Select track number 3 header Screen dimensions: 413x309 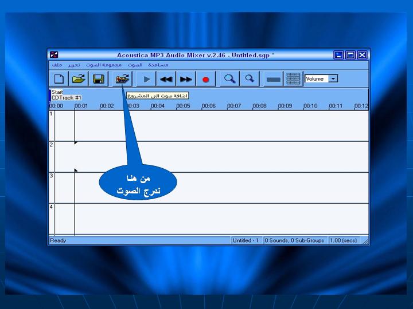pyautogui.click(x=52, y=188)
